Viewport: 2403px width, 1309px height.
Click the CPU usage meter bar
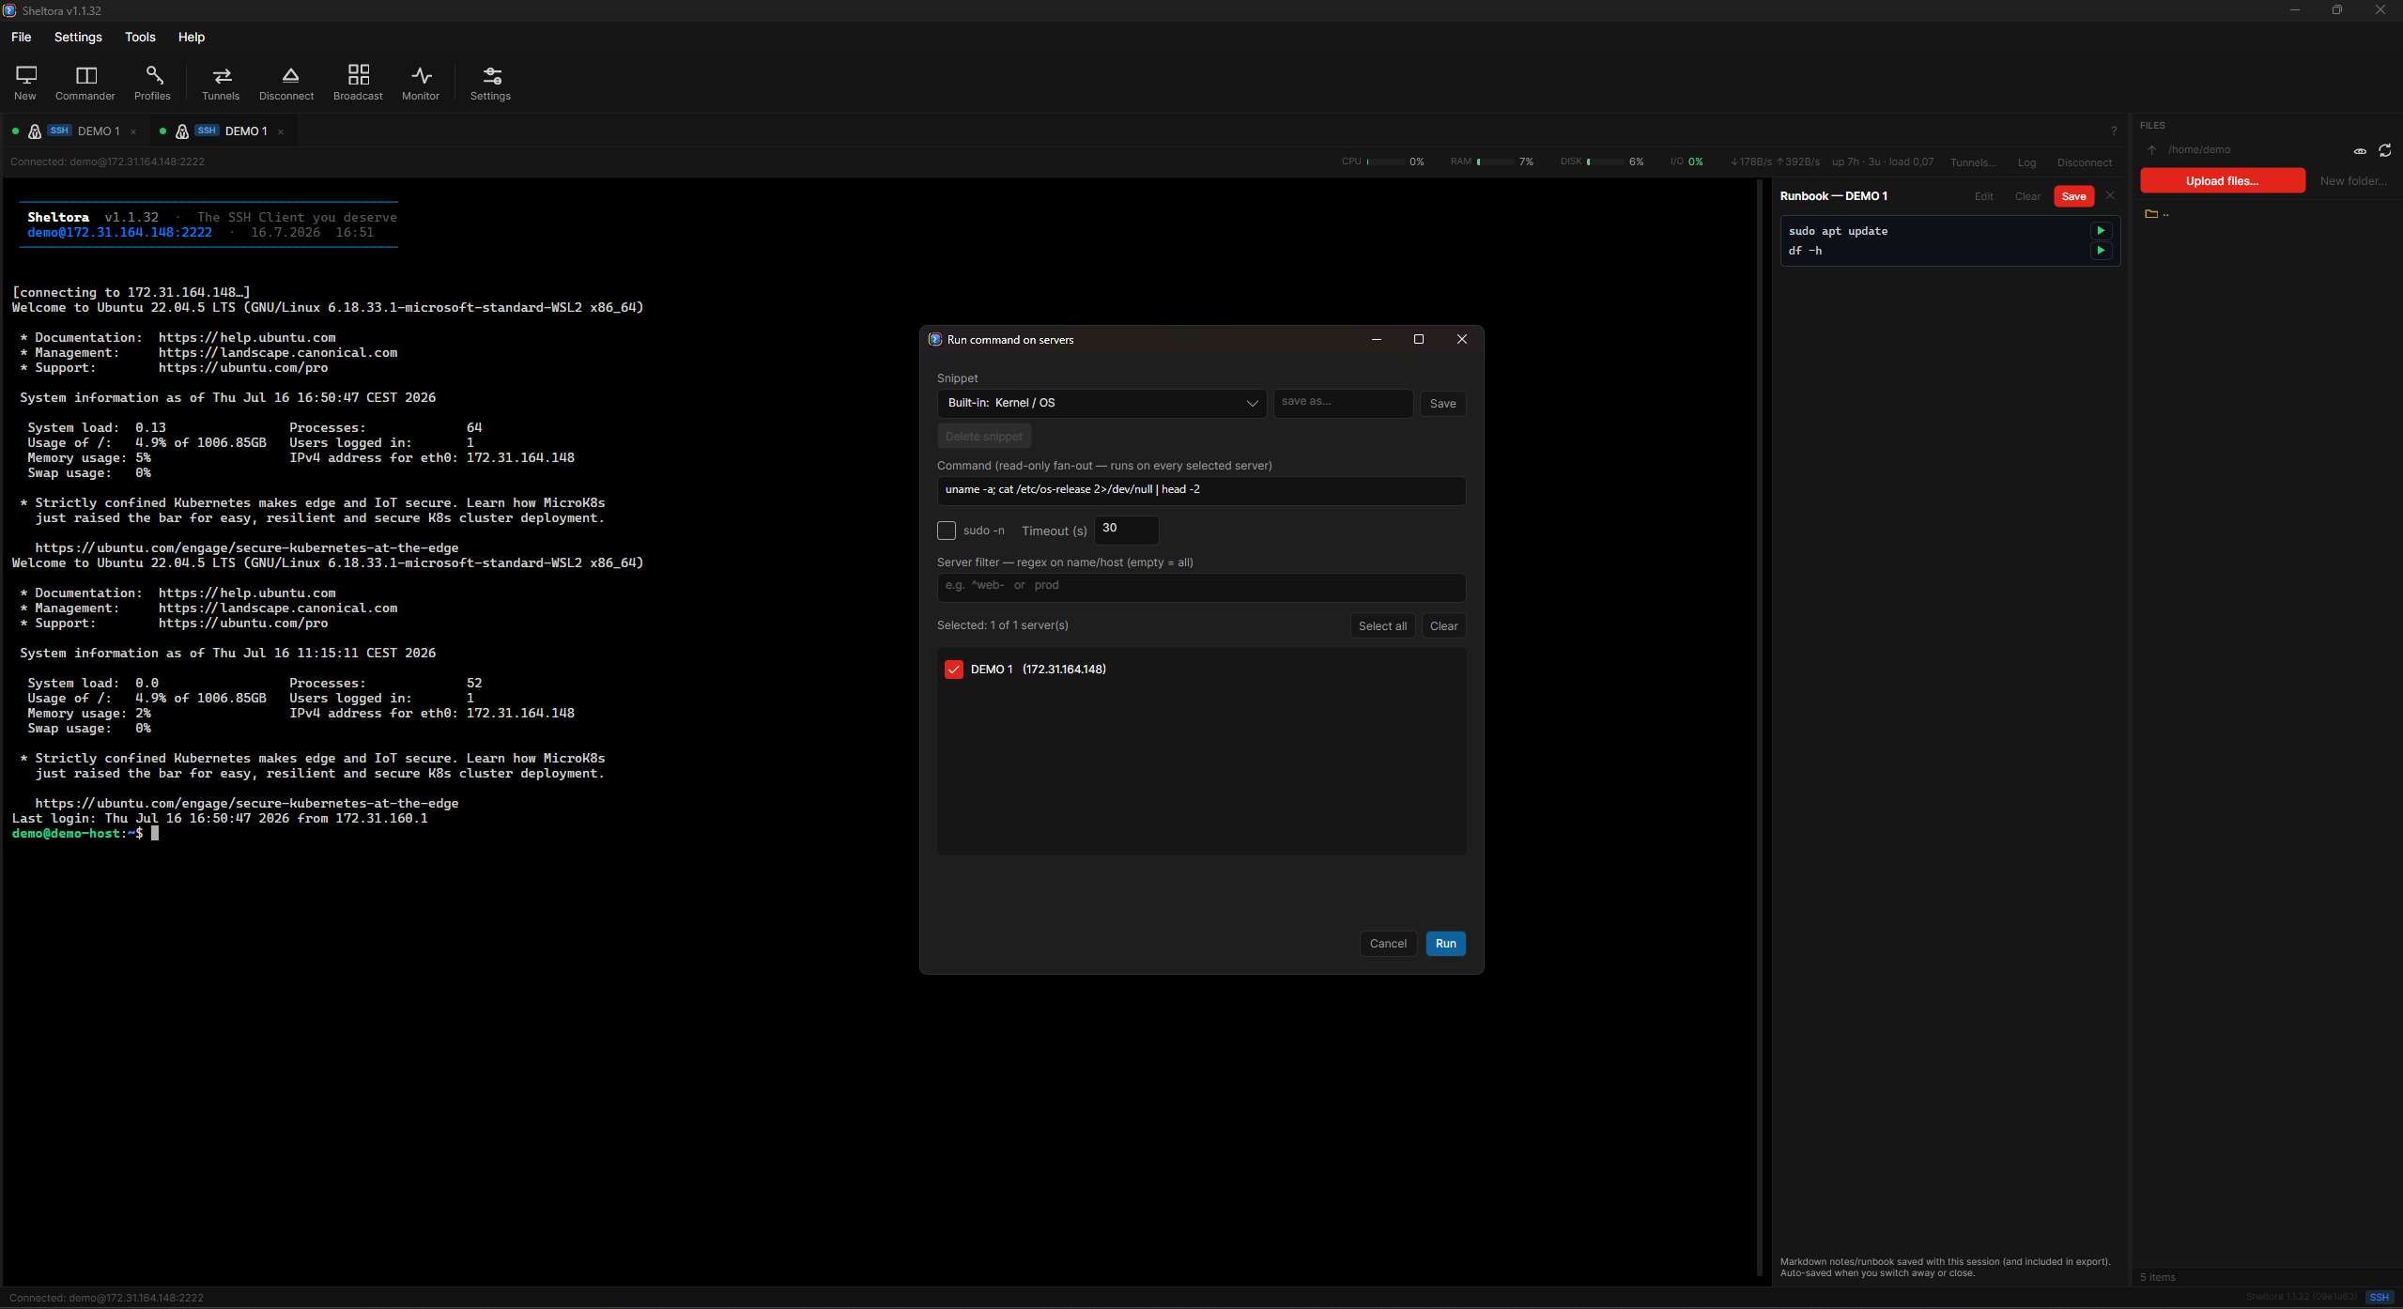coord(1385,162)
